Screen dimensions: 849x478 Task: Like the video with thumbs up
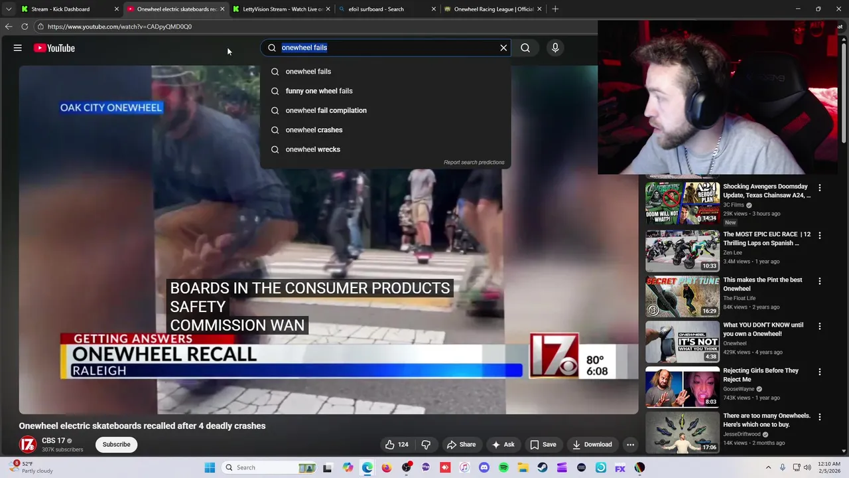[x=397, y=445]
